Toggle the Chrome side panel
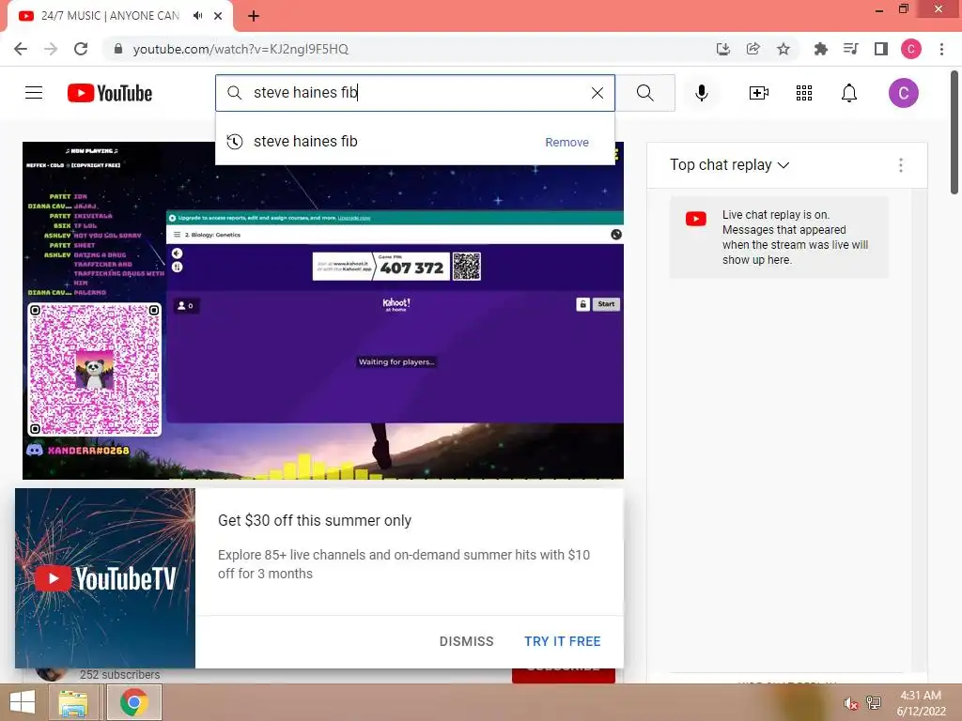 click(x=881, y=49)
